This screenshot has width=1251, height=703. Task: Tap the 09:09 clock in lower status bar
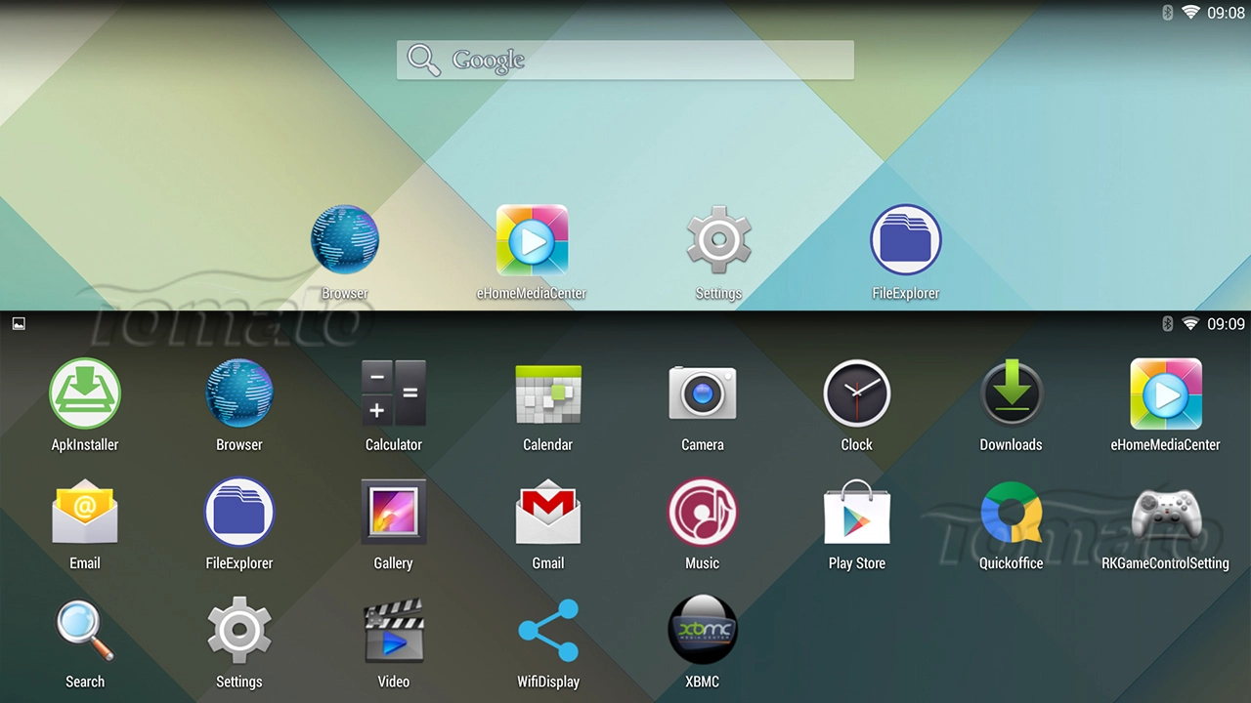coord(1226,324)
